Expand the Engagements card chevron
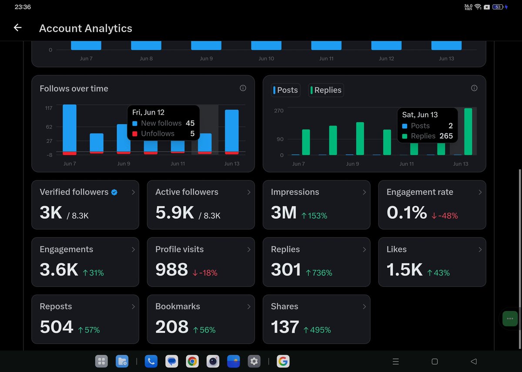522x372 pixels. (x=133, y=250)
